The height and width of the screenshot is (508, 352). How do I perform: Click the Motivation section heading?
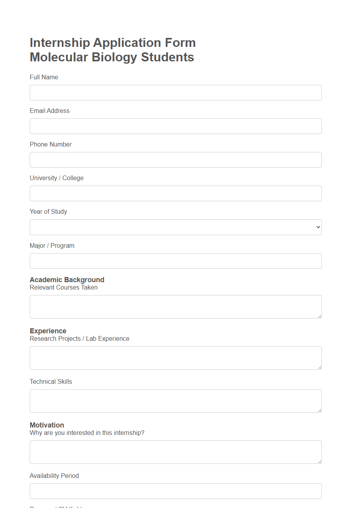(x=47, y=425)
